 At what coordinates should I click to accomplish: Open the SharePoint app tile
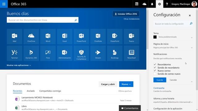tap(115, 37)
